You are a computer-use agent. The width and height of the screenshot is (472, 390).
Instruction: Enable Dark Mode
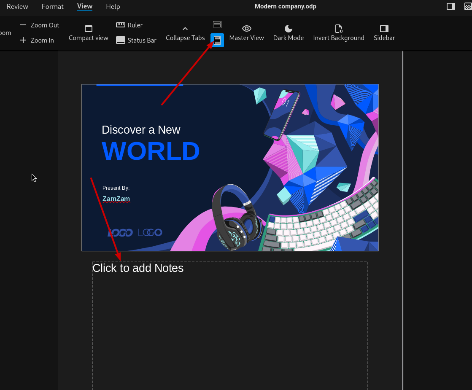(x=289, y=33)
